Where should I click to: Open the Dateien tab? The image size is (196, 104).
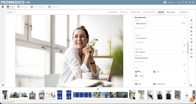(11, 7)
